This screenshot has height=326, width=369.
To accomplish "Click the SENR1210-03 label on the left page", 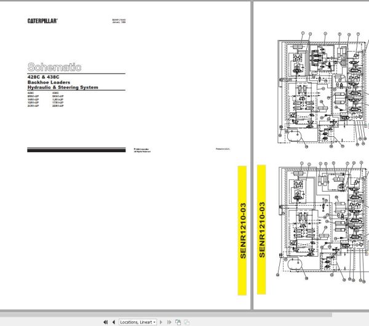I will (242, 230).
